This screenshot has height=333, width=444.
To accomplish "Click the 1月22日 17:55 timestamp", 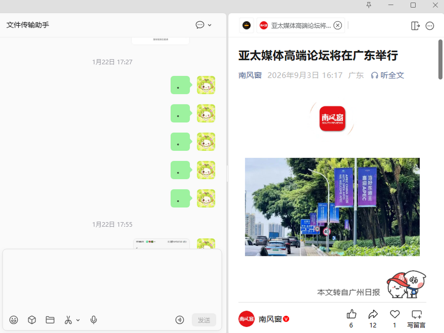I will coord(112,225).
